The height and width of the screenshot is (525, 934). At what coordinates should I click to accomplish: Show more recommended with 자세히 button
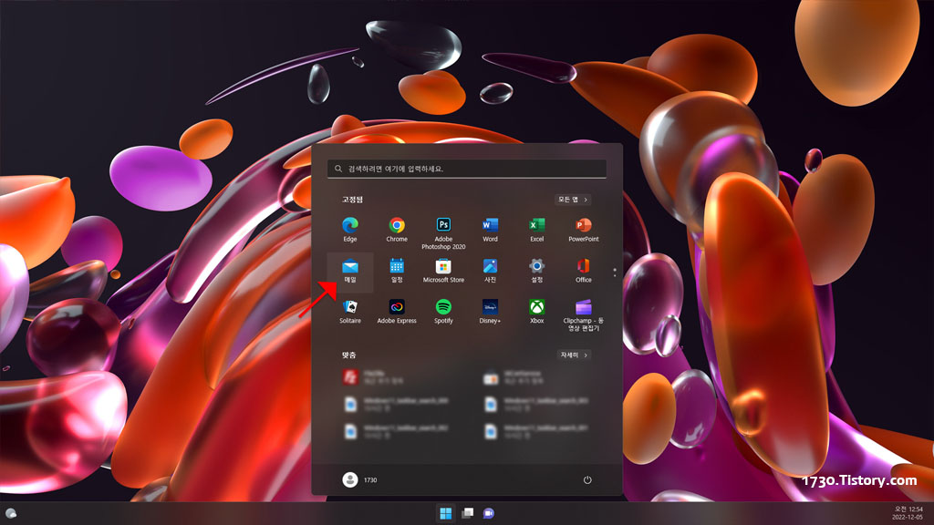(575, 355)
